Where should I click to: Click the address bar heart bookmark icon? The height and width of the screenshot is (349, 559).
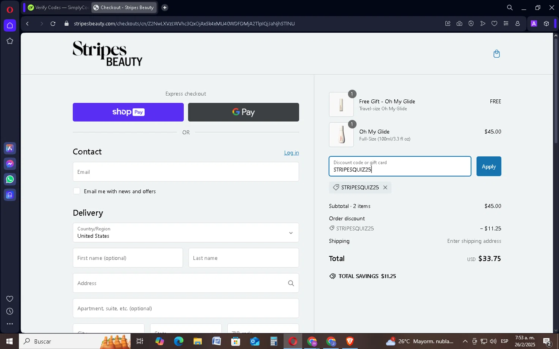click(x=494, y=23)
